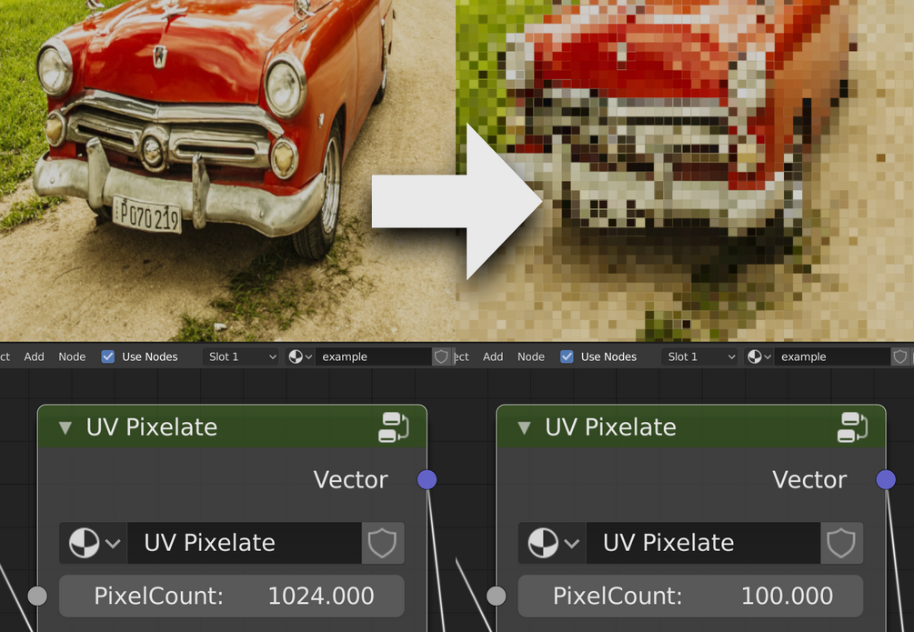Click shield icon beside left example material name
This screenshot has width=914, height=632.
click(x=441, y=356)
